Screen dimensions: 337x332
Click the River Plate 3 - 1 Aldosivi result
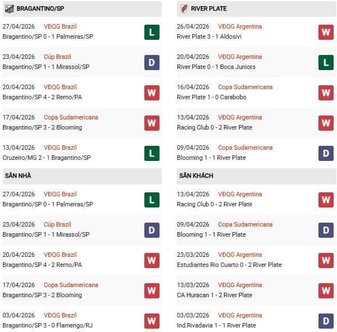point(208,36)
